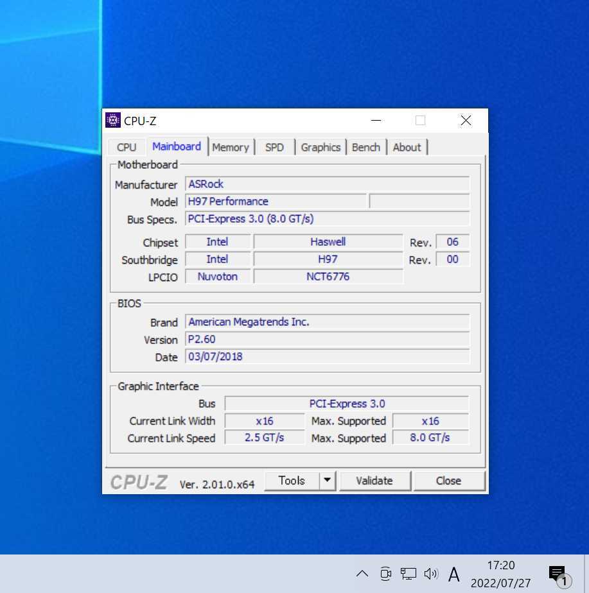Click the Validate button

[374, 481]
